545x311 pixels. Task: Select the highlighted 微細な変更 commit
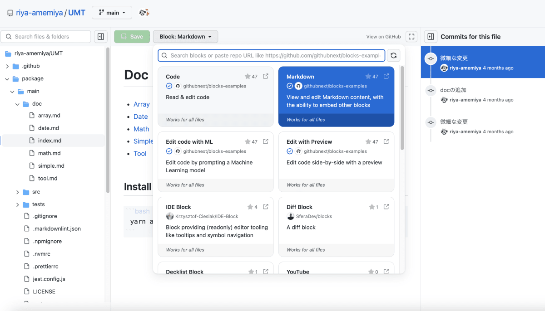(x=483, y=62)
